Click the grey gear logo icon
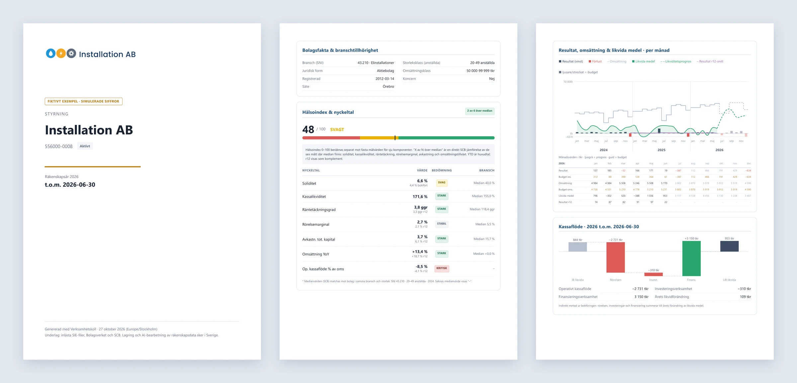797x383 pixels. [x=71, y=53]
